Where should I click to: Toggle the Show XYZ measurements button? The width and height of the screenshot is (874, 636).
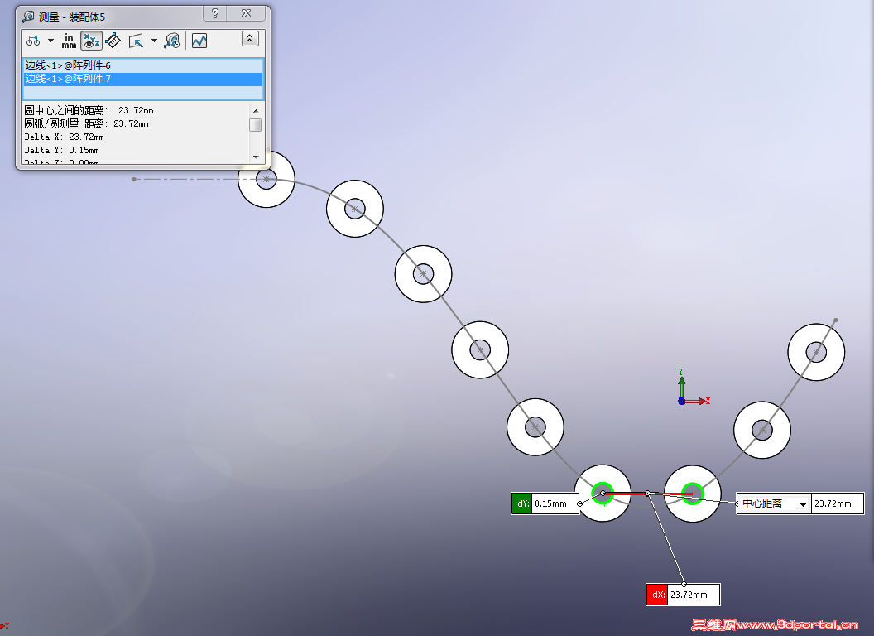[x=91, y=41]
